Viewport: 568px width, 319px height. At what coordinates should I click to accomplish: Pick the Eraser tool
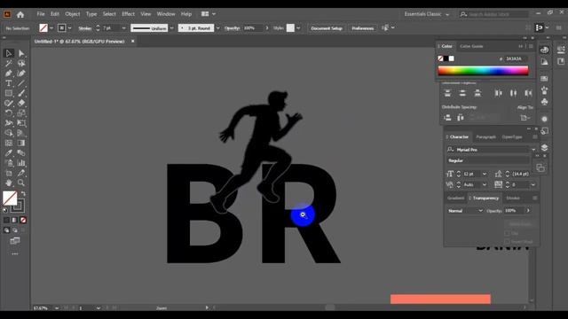click(x=21, y=103)
